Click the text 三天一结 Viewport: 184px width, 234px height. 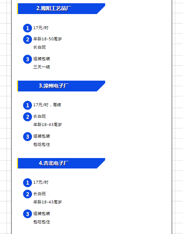coord(42,67)
